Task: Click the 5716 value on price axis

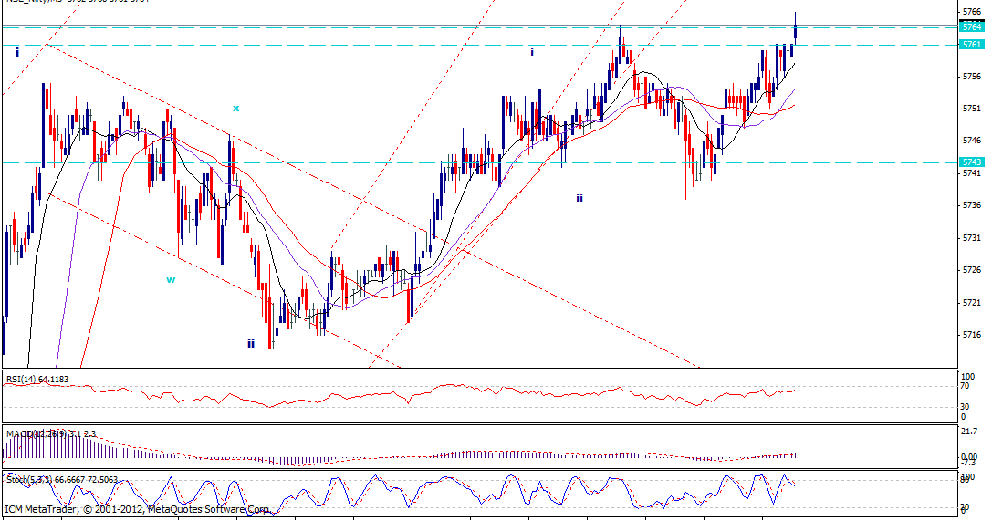Action: (971, 335)
